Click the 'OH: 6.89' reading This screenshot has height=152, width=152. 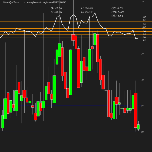click(118, 12)
